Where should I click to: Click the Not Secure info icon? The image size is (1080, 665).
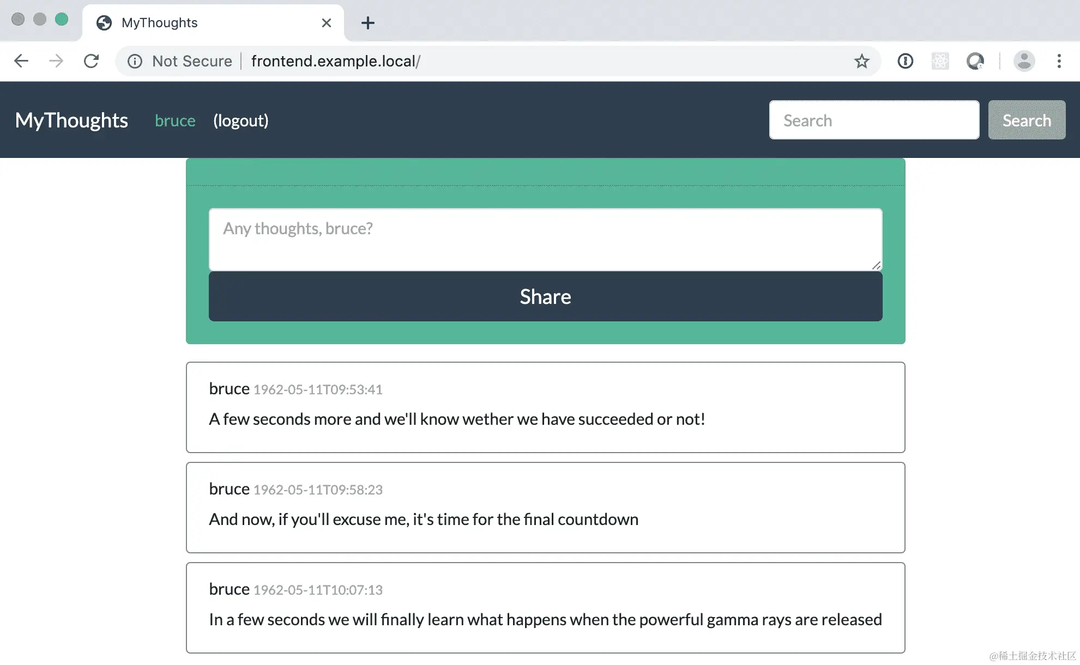(135, 61)
